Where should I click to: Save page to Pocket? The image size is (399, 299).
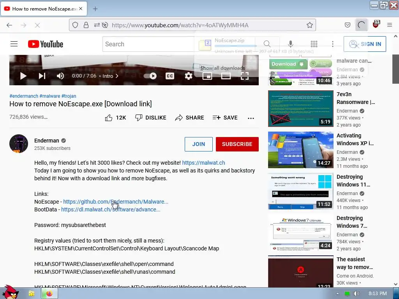coord(347,25)
